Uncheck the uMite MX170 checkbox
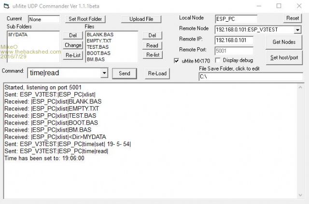The height and width of the screenshot is (204, 309). tap(177, 60)
